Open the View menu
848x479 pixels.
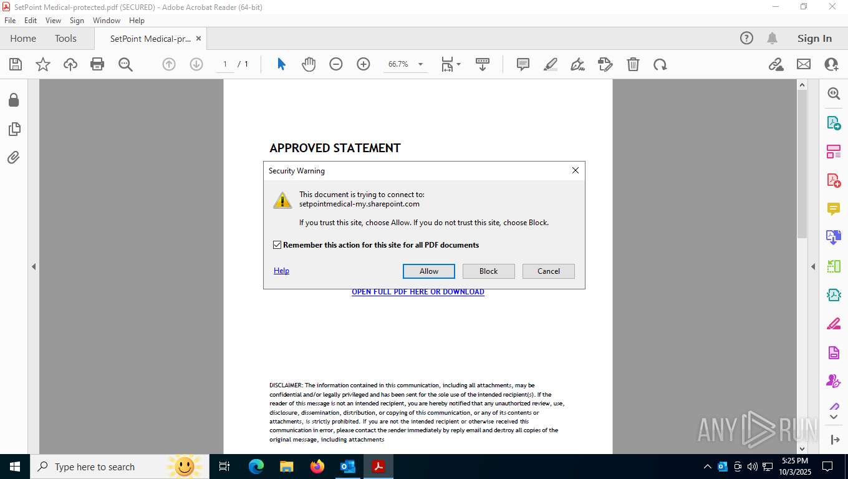(x=53, y=21)
